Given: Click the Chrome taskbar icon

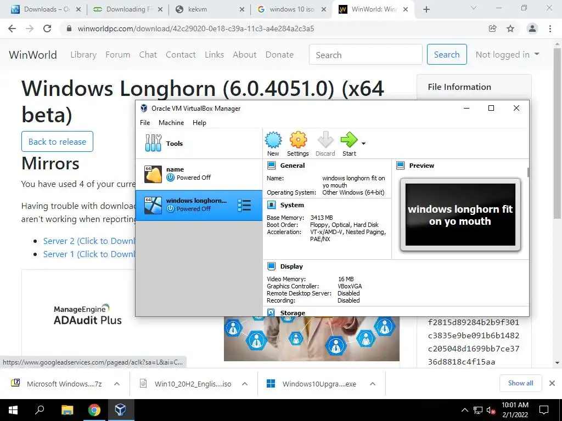Looking at the screenshot, I should (94, 410).
